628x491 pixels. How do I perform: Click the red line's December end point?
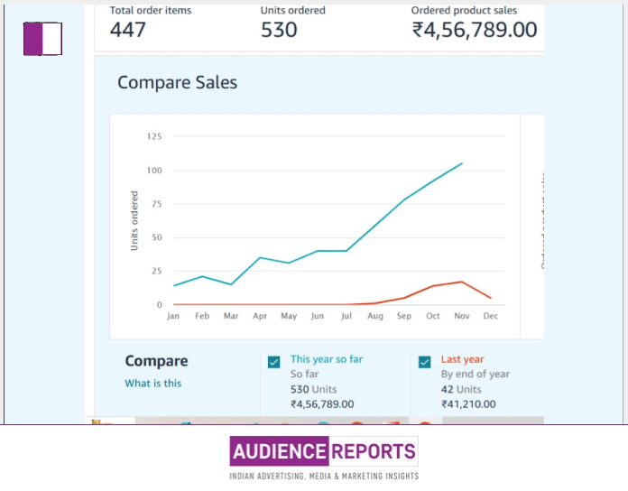(491, 298)
